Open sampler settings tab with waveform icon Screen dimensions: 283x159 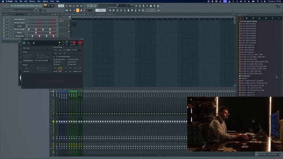(24, 43)
